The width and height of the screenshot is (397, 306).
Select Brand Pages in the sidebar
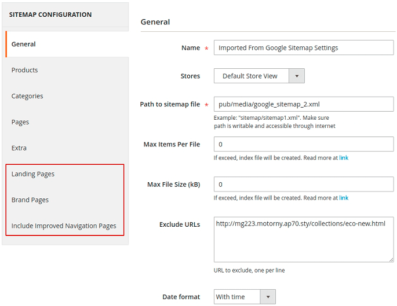(30, 200)
